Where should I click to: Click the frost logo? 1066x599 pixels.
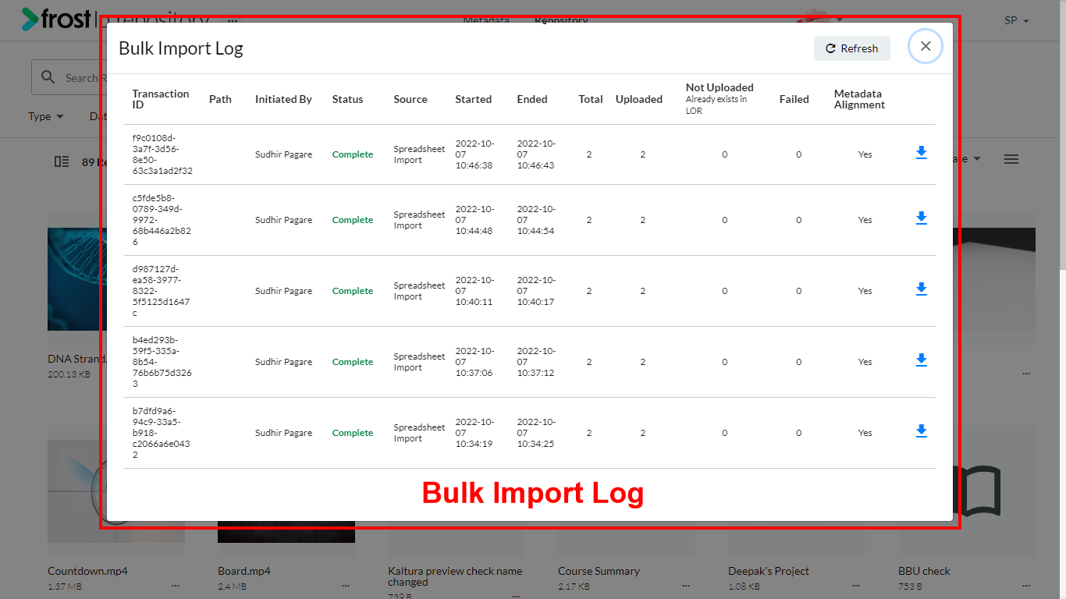(57, 19)
